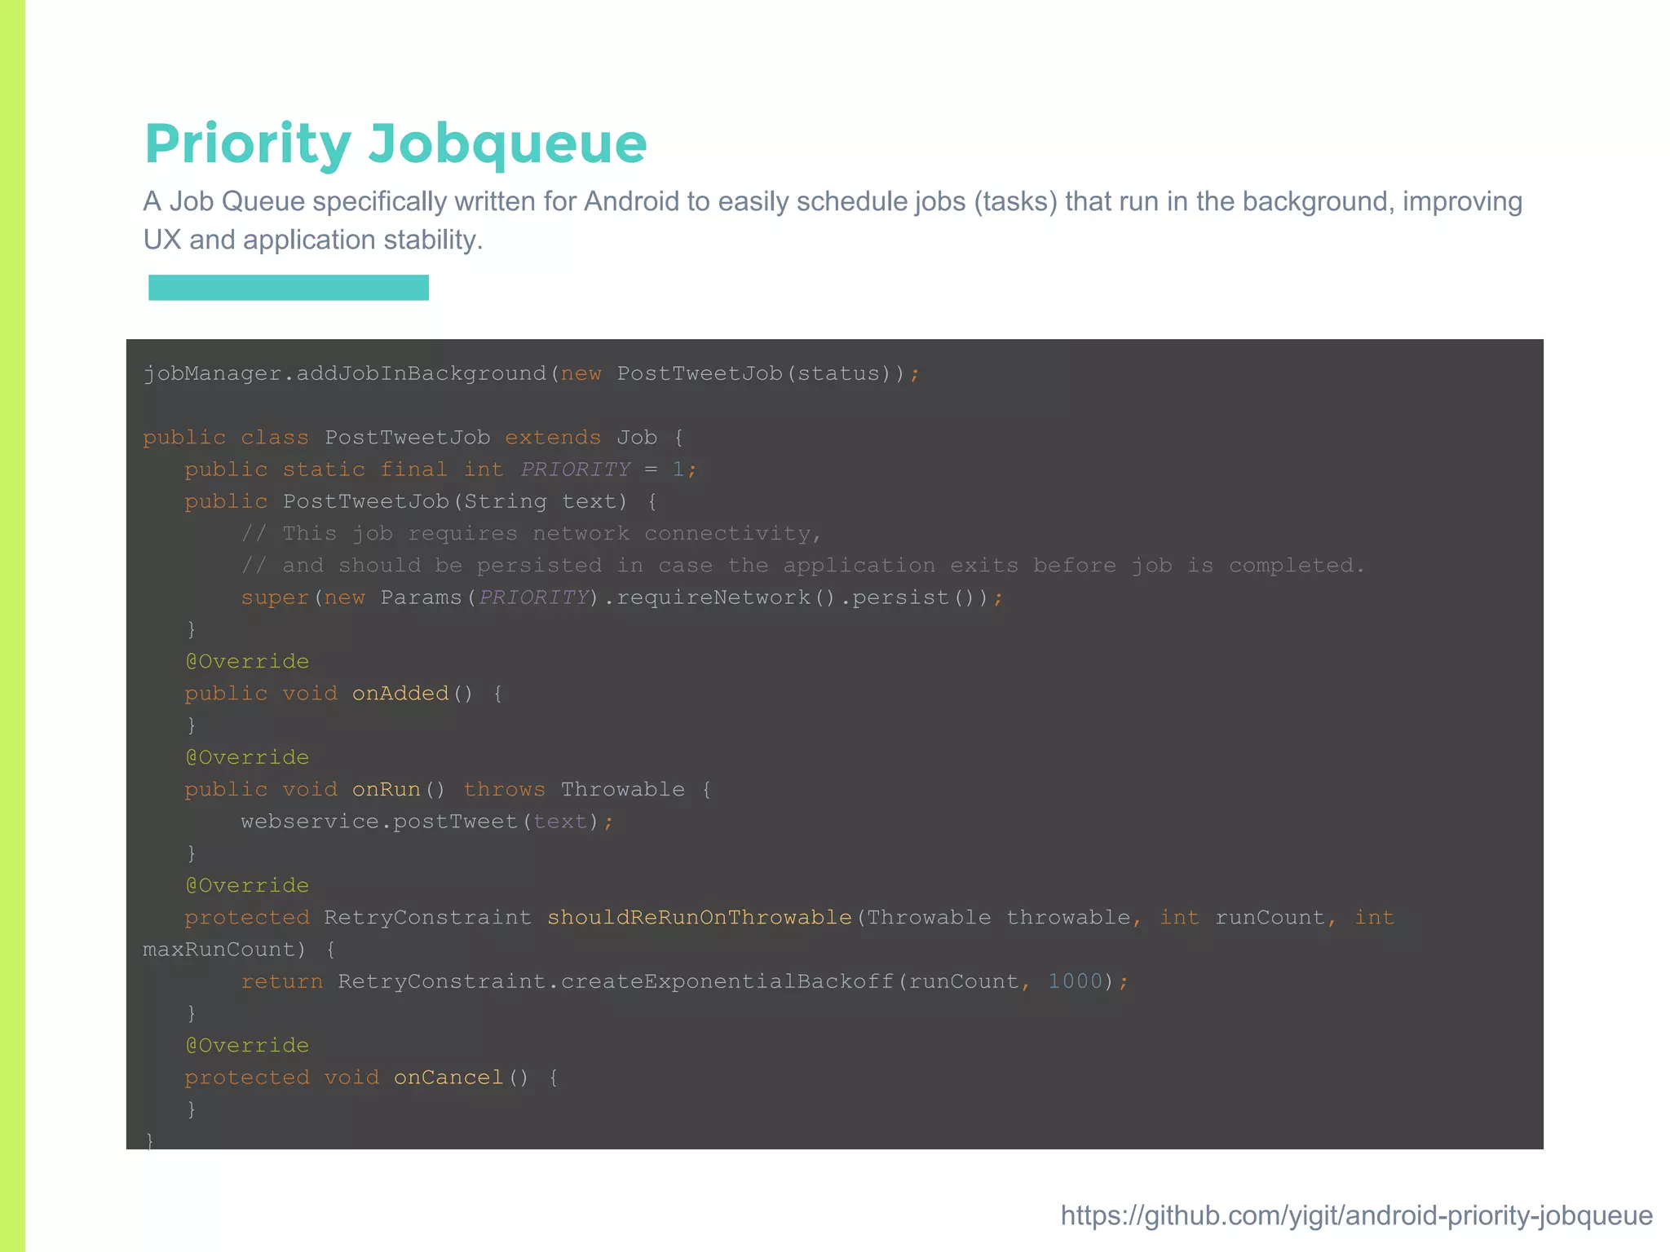Image resolution: width=1670 pixels, height=1252 pixels.
Task: Click the @Override annotation above onCancel
Action: [247, 1045]
